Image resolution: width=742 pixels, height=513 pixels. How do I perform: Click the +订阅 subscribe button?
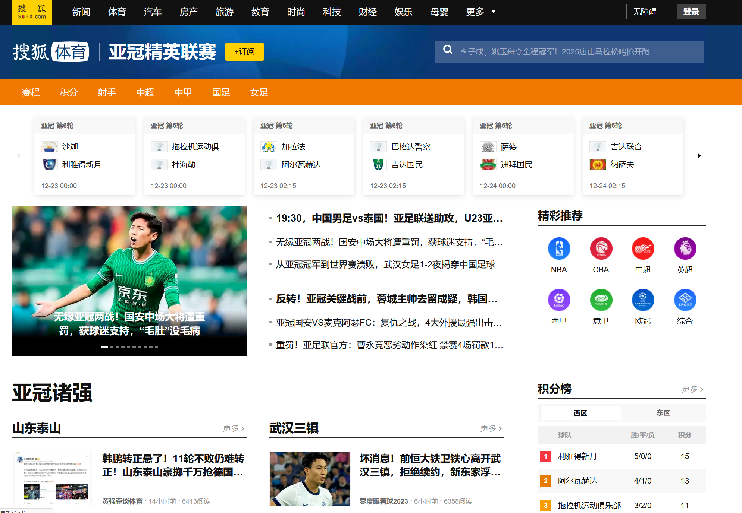(x=244, y=52)
